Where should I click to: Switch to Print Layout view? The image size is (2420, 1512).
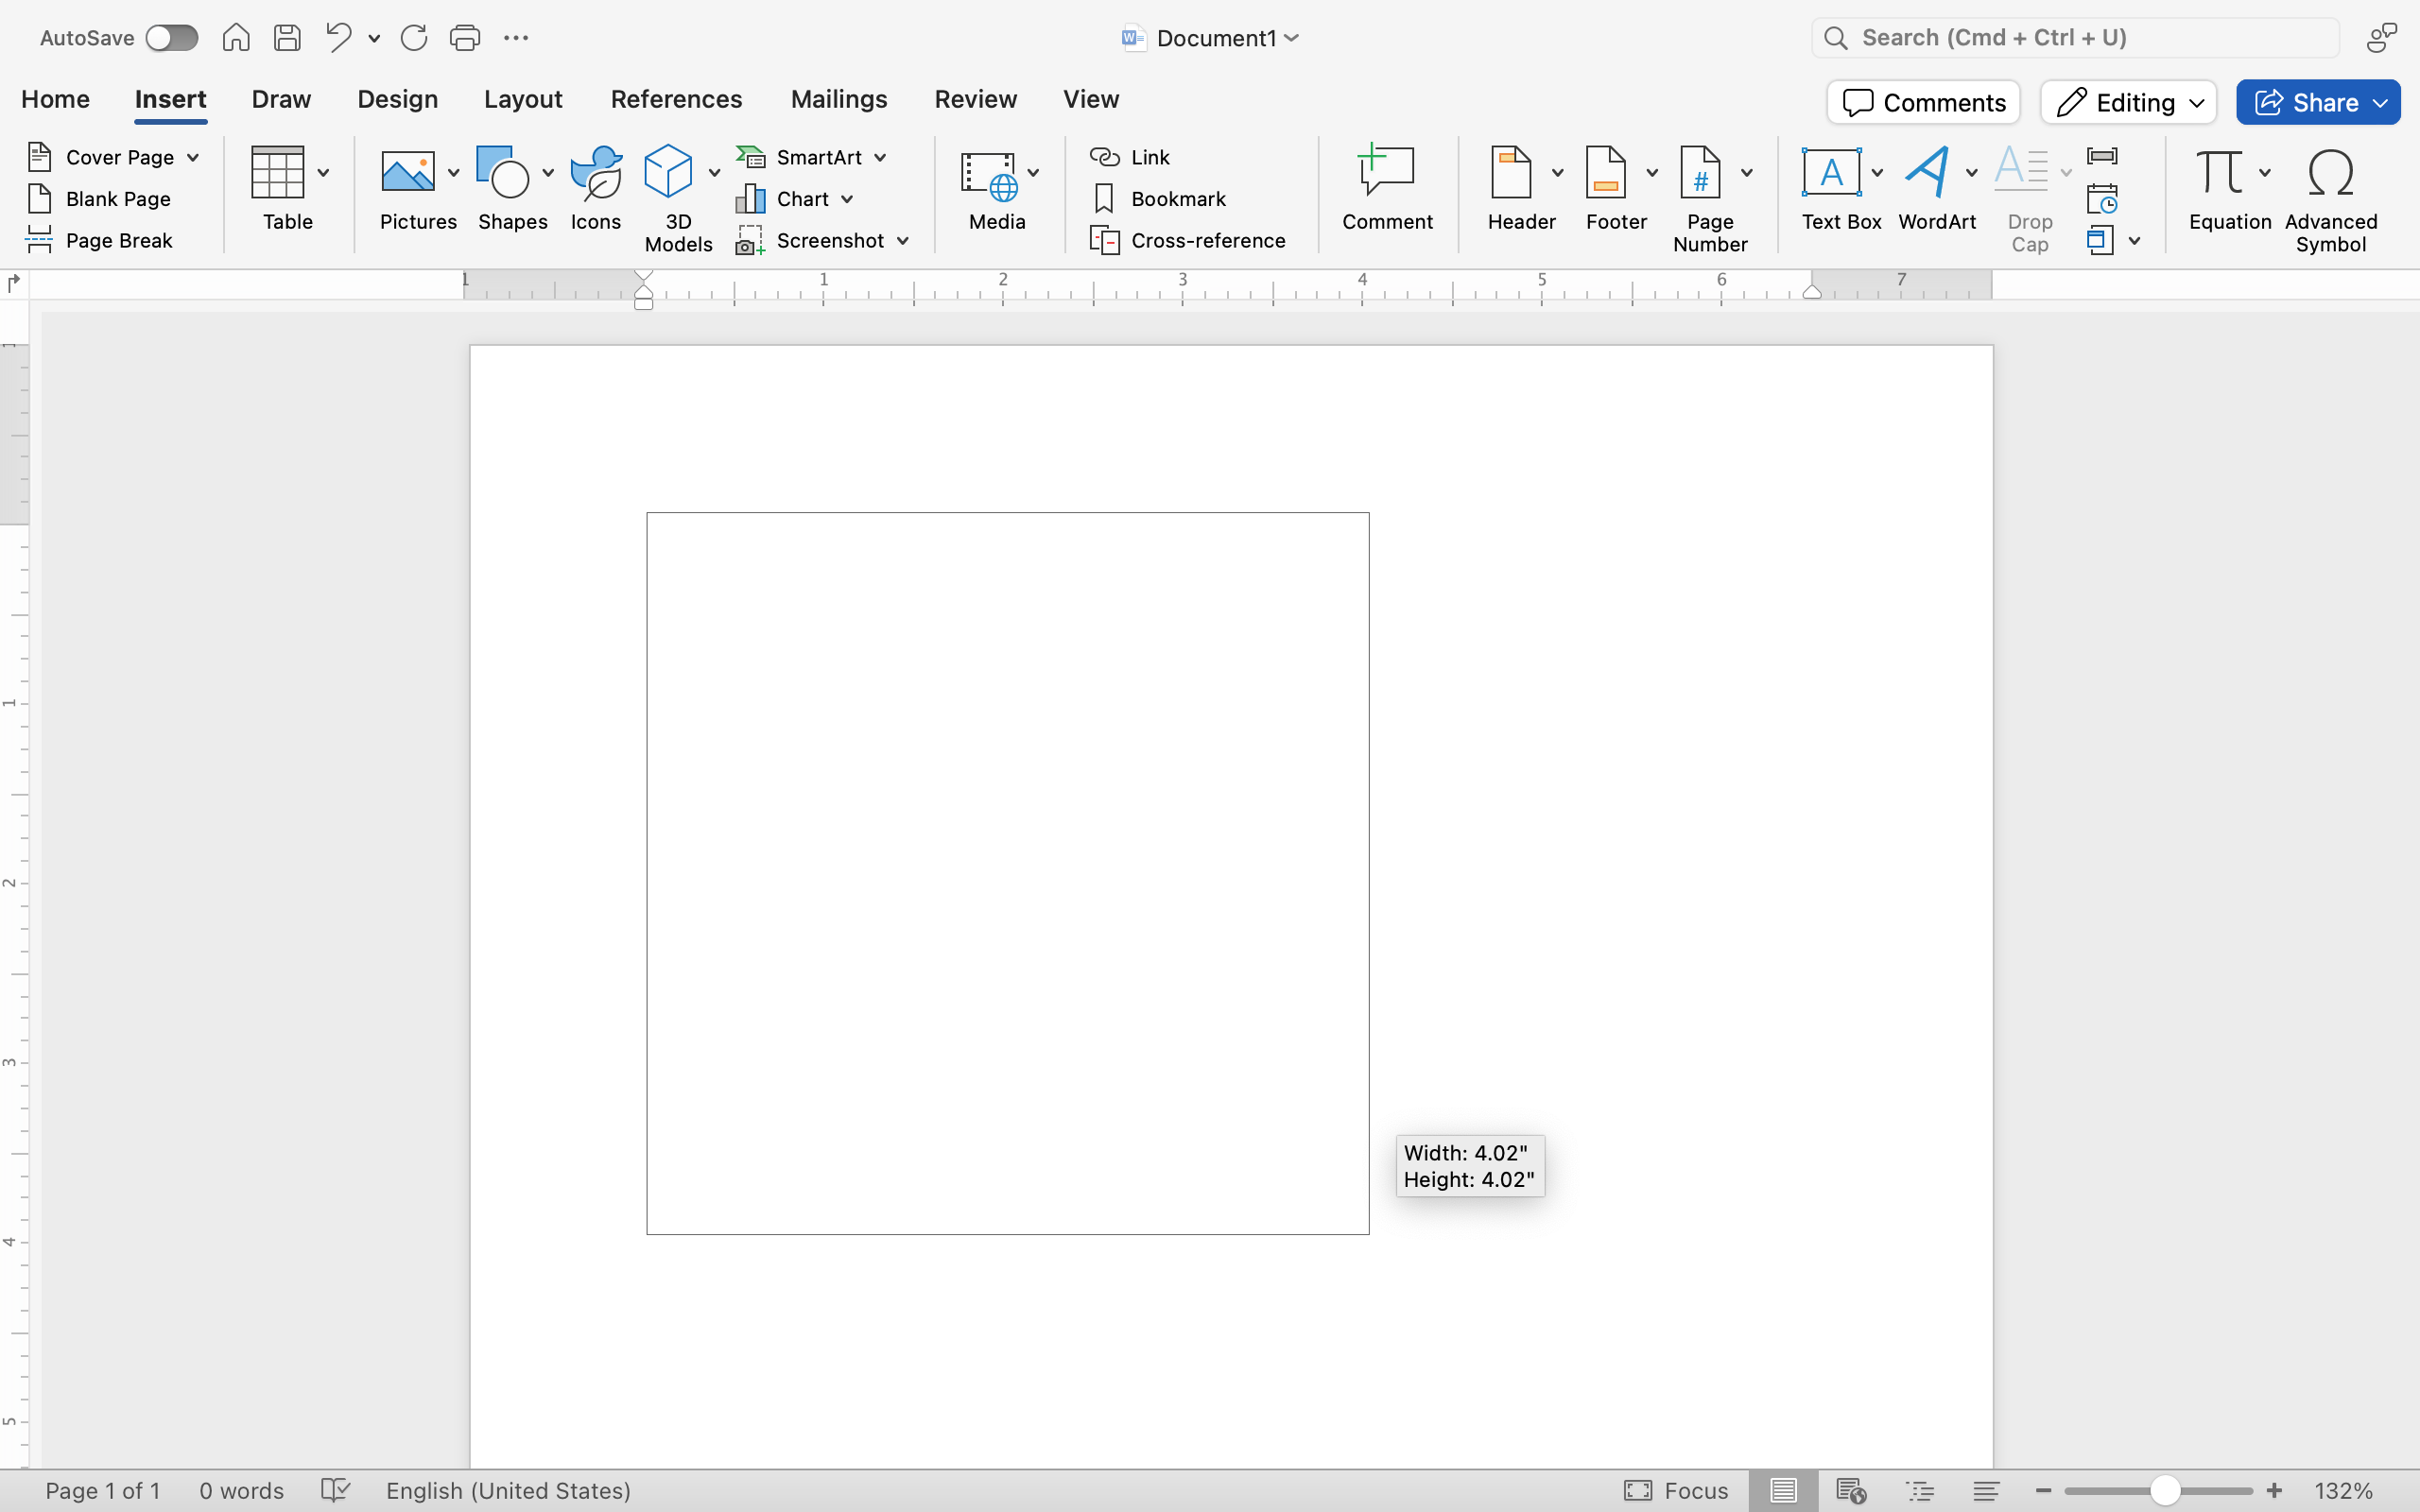1783,1490
